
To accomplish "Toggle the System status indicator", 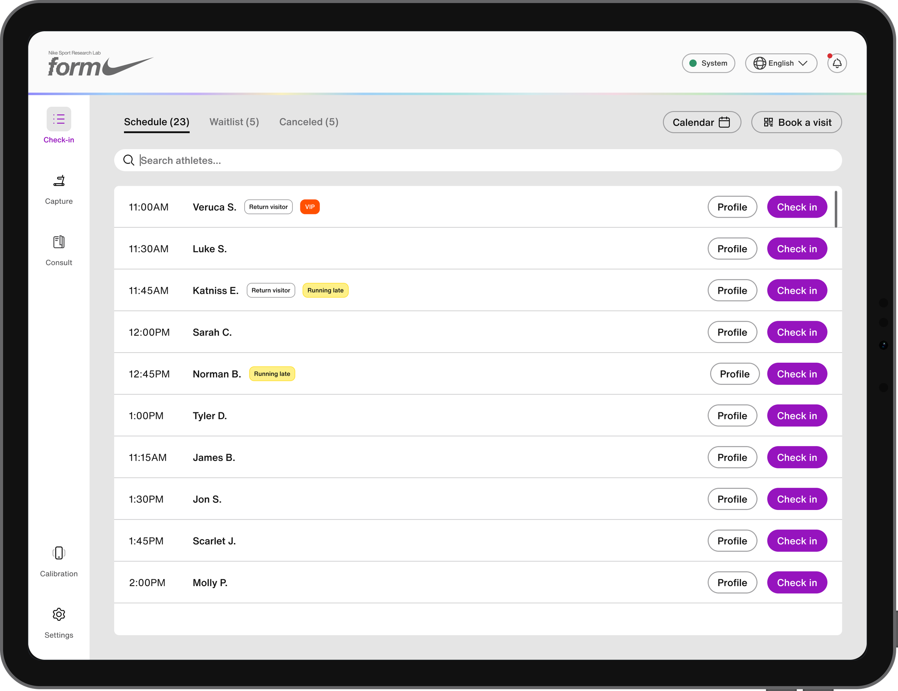I will [708, 63].
